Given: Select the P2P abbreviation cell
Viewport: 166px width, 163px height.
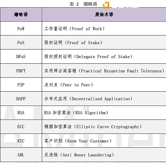Looking at the screenshot, I should click(x=21, y=85).
